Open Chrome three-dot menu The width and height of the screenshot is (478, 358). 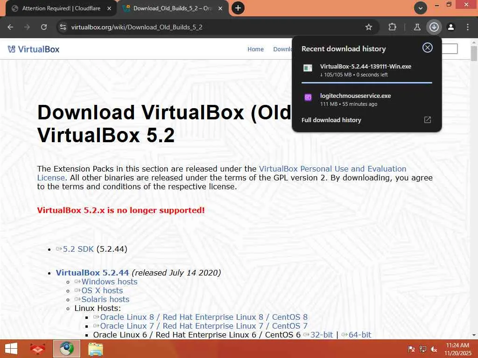coord(468,27)
